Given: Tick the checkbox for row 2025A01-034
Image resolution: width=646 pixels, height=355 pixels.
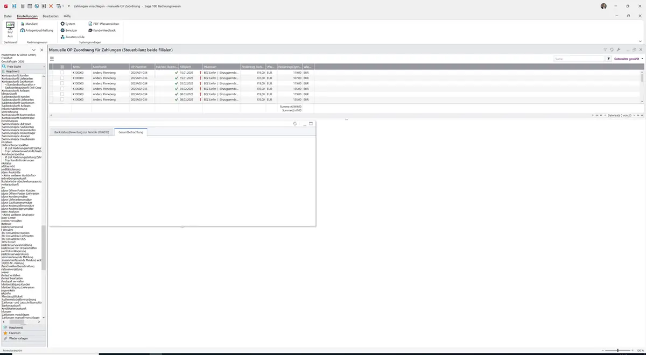Looking at the screenshot, I should (x=62, y=73).
